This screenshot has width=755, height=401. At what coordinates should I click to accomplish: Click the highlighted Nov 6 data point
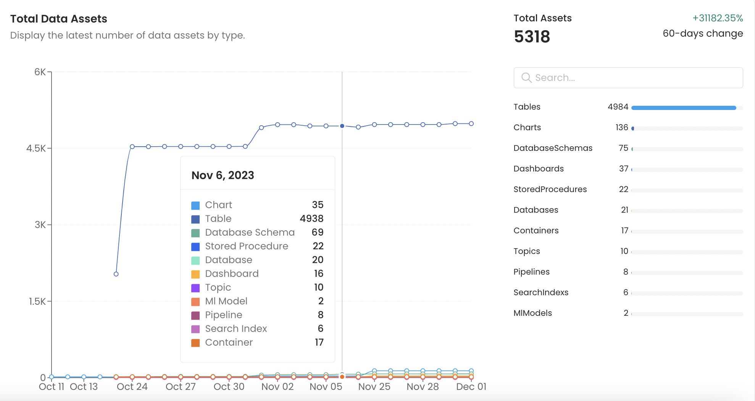point(342,126)
